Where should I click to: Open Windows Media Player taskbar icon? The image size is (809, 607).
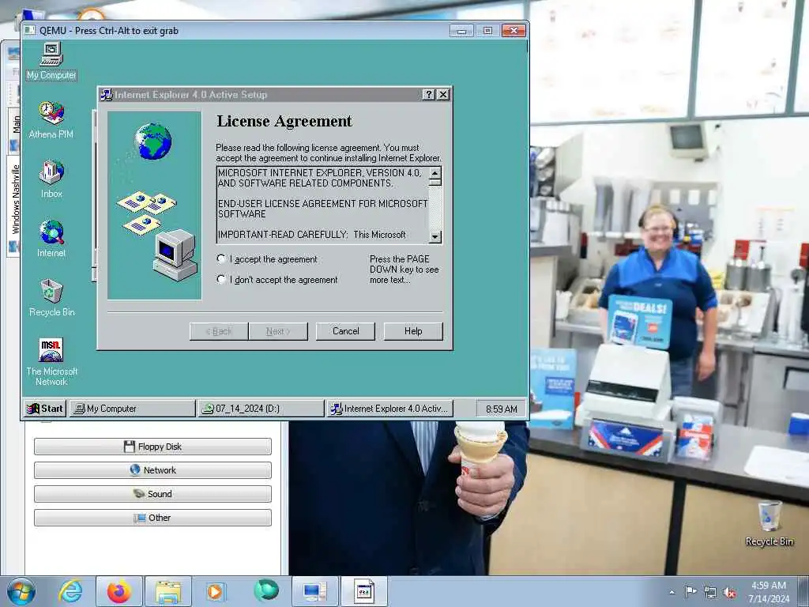click(x=215, y=591)
